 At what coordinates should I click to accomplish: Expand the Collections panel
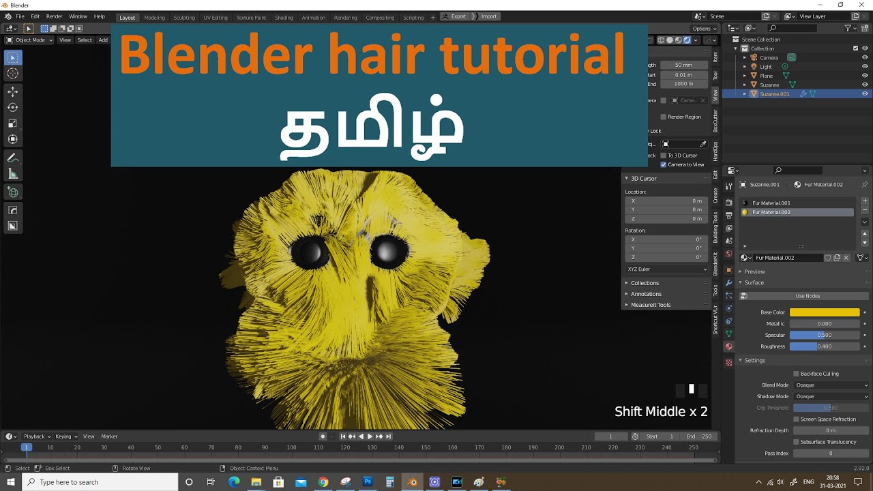click(x=644, y=283)
